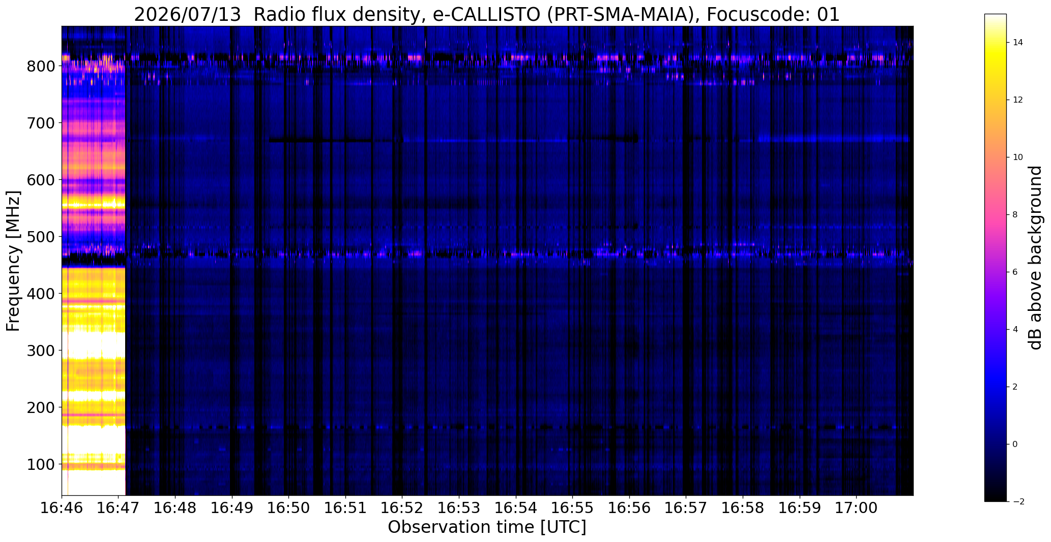
Task: Click the 16:46 time axis label
Action: 62,508
